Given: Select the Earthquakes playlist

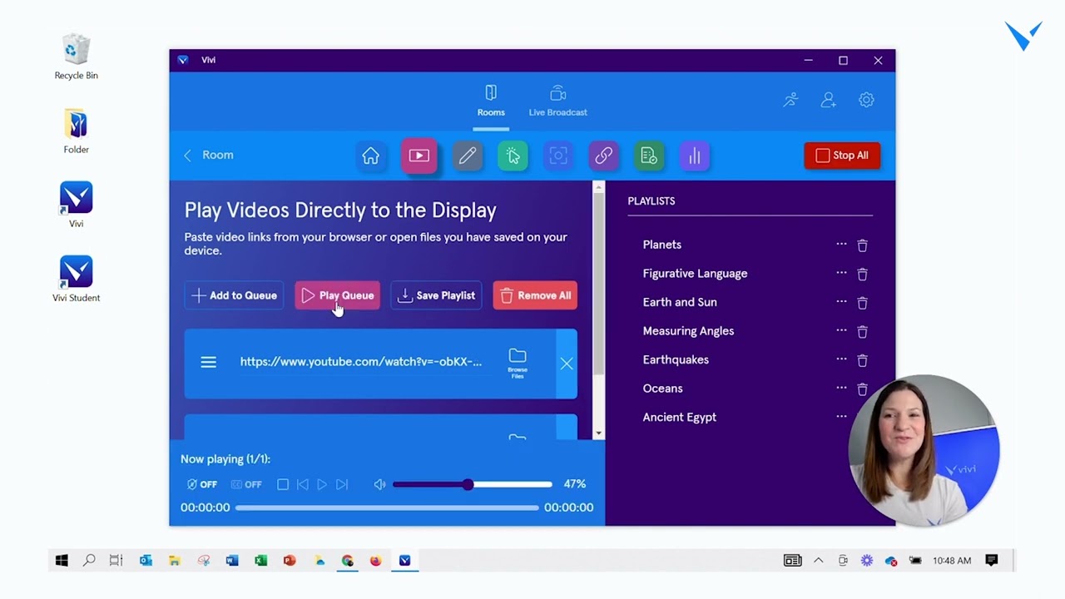Looking at the screenshot, I should coord(676,359).
